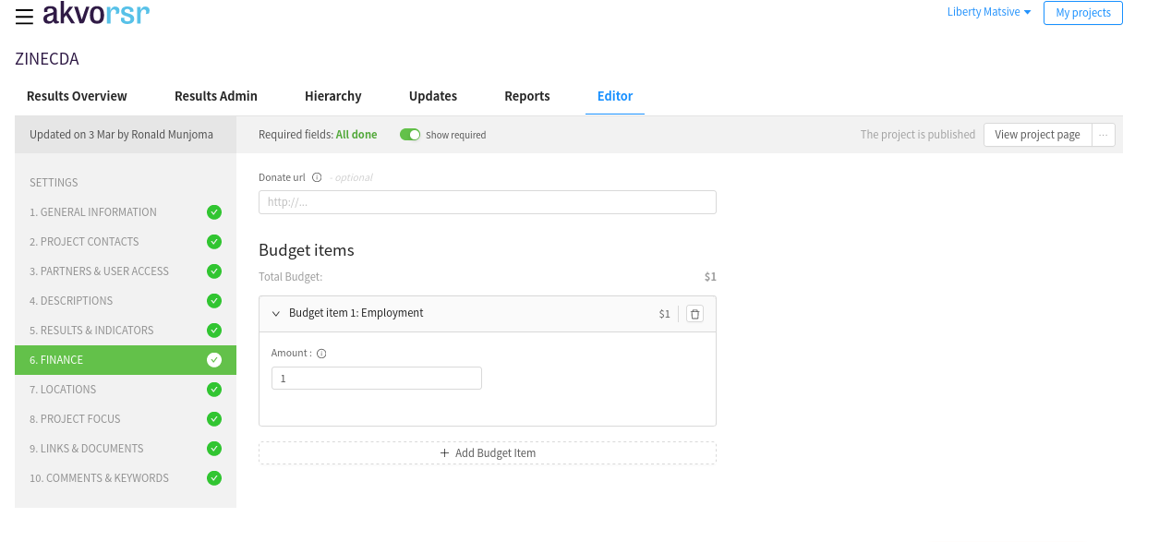This screenshot has width=1159, height=542.
Task: Click the info icon beside Amount
Action: point(322,353)
